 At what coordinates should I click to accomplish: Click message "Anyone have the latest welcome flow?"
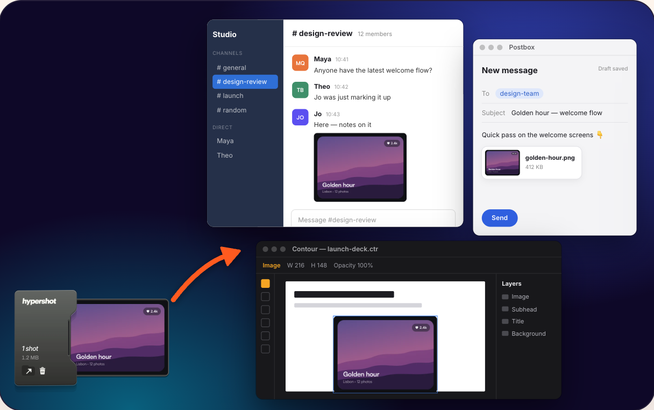click(x=373, y=70)
